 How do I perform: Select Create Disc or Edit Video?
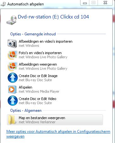[x=37, y=99]
